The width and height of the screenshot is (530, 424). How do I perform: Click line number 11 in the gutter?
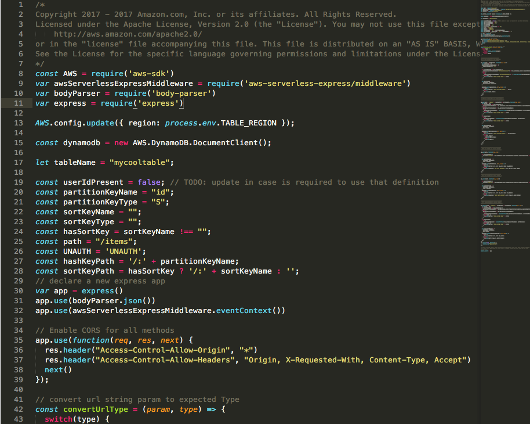18,103
